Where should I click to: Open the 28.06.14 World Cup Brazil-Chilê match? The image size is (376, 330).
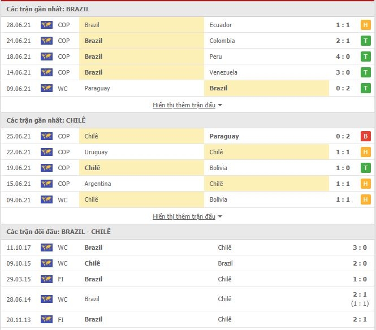tap(188, 299)
